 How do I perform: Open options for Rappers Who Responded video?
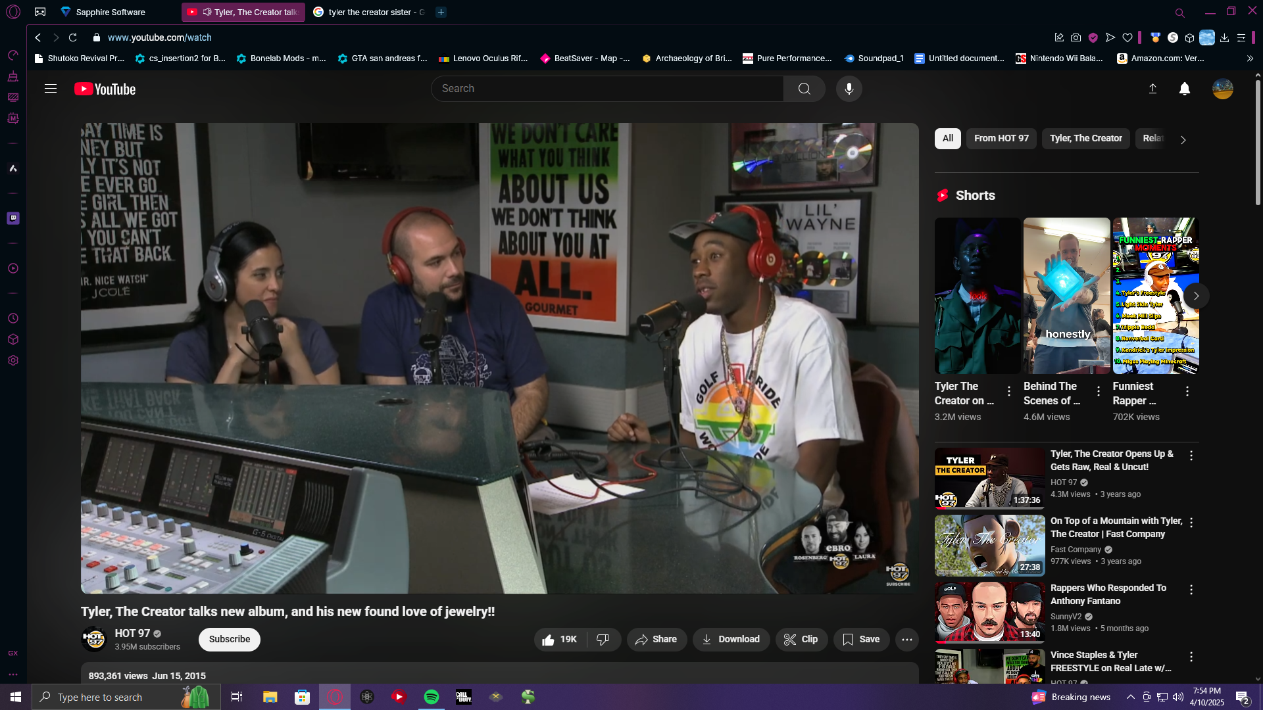tap(1191, 590)
